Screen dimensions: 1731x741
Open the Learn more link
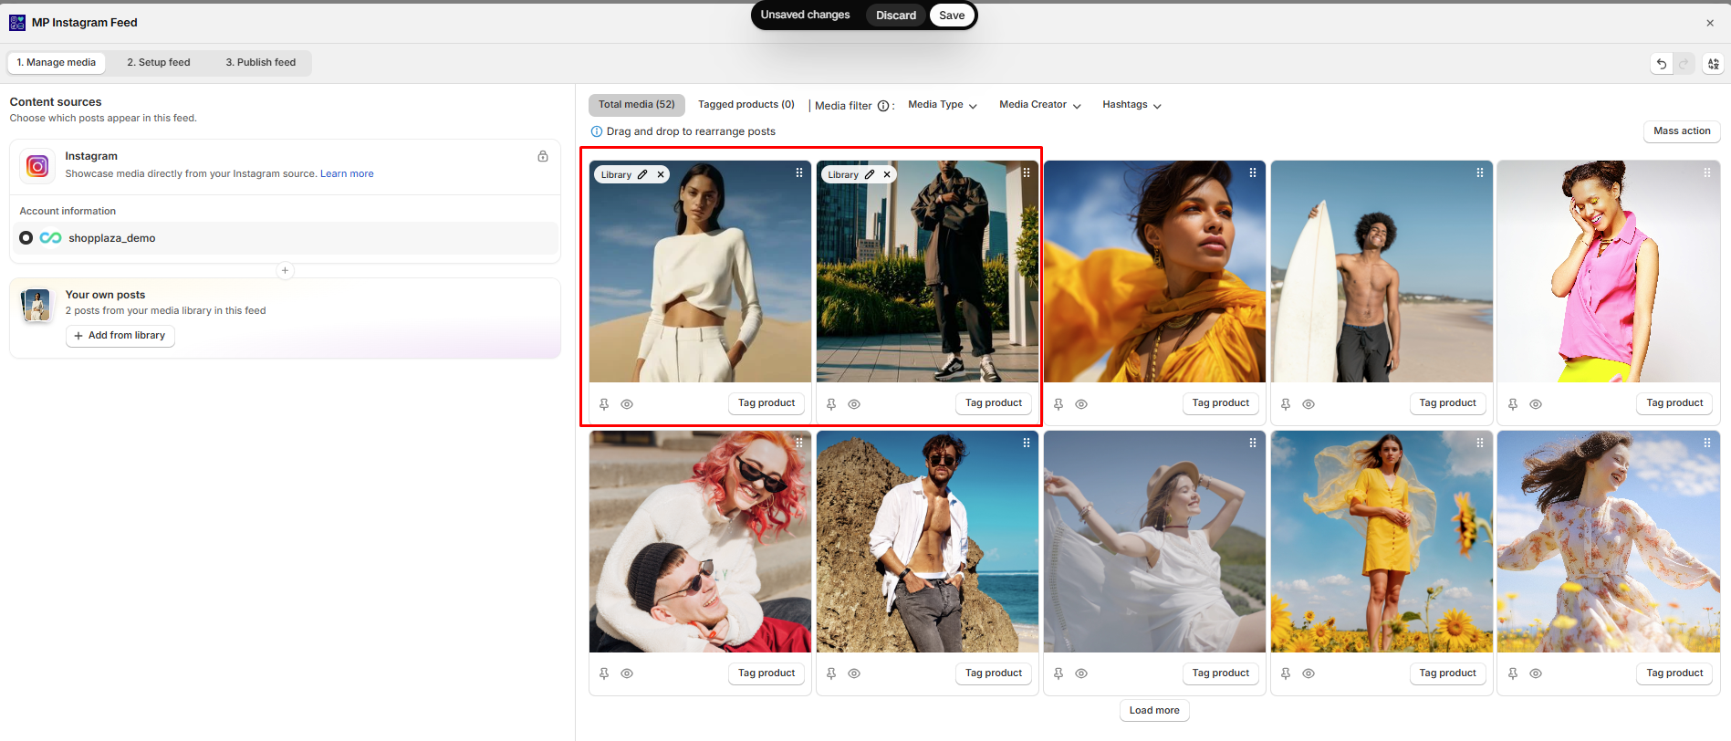[x=347, y=173]
